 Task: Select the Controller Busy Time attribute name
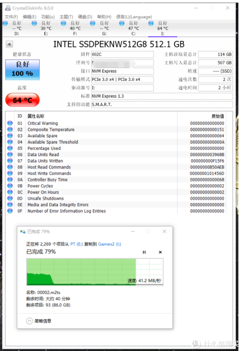coord(47,180)
